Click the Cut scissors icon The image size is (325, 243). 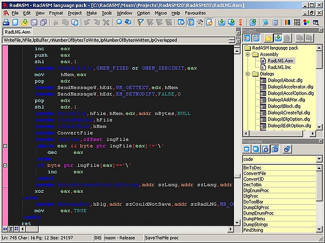[x=56, y=22]
